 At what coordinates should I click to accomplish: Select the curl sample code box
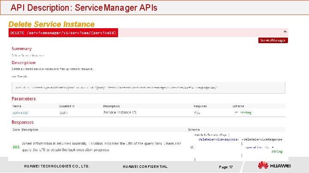pyautogui.click(x=148, y=88)
